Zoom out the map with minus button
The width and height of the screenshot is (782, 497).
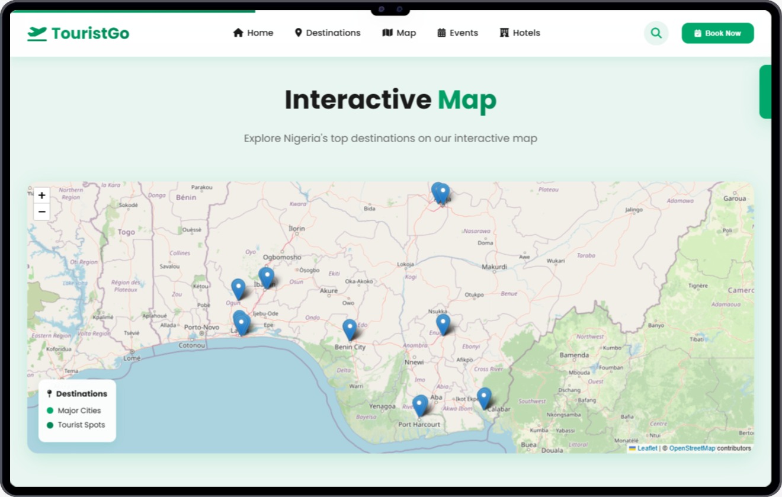coord(41,211)
